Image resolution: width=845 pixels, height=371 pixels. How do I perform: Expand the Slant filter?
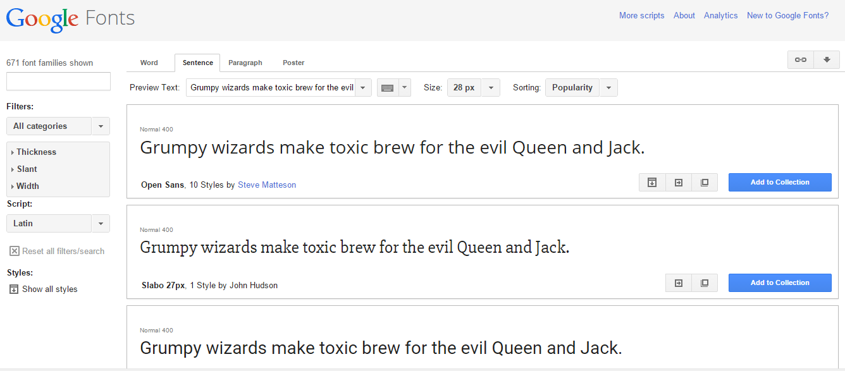click(x=24, y=169)
